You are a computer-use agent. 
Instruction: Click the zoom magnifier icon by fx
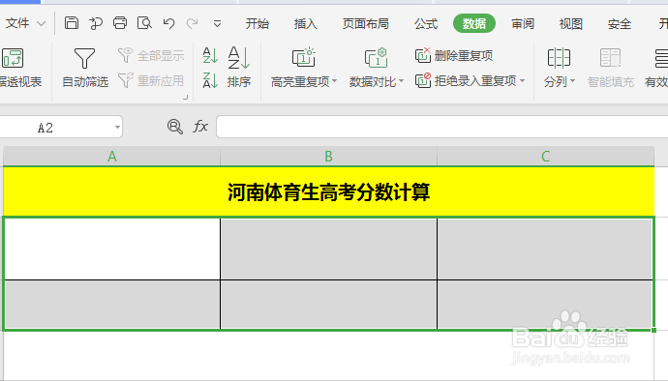(x=174, y=127)
